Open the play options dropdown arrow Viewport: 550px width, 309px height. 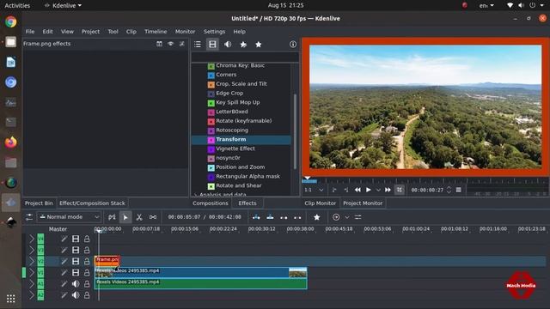378,190
